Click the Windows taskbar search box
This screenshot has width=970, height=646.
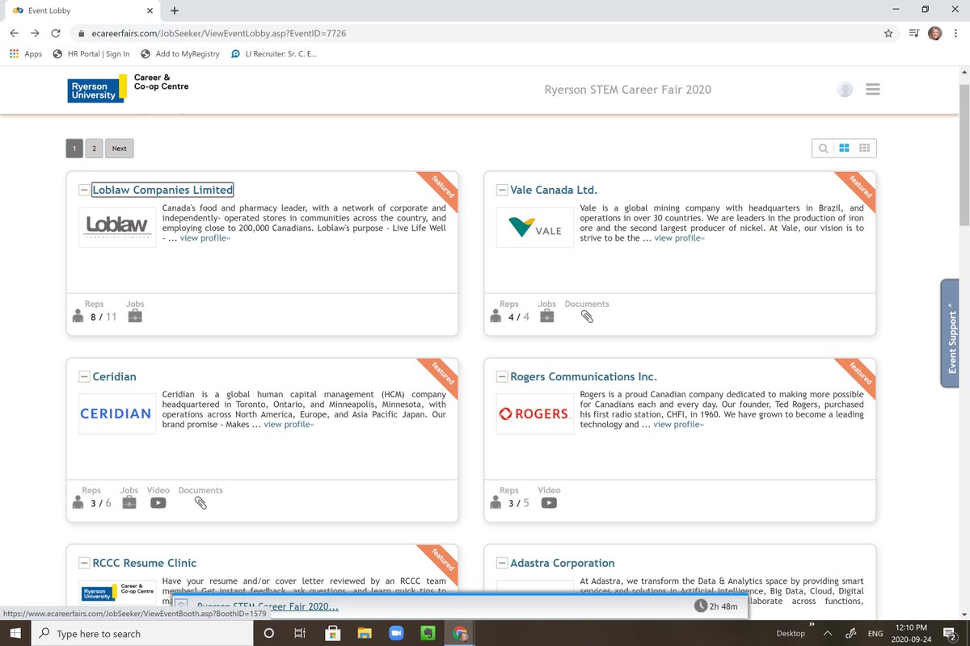pyautogui.click(x=141, y=633)
